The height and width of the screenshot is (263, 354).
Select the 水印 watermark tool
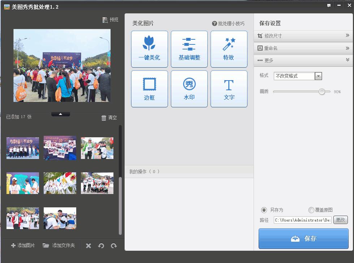point(189,89)
